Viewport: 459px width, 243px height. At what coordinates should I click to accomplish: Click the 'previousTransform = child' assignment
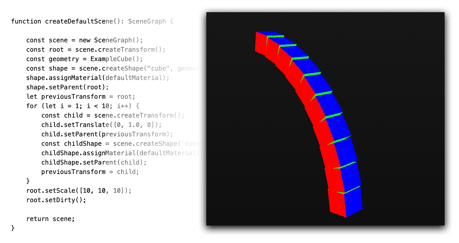click(x=90, y=172)
